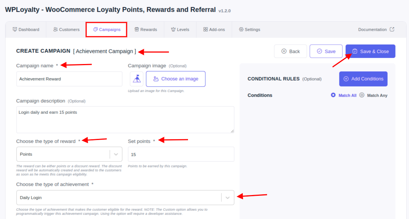Expand the type of reward dropdown
Screen dimensions: 409x219
point(69,154)
